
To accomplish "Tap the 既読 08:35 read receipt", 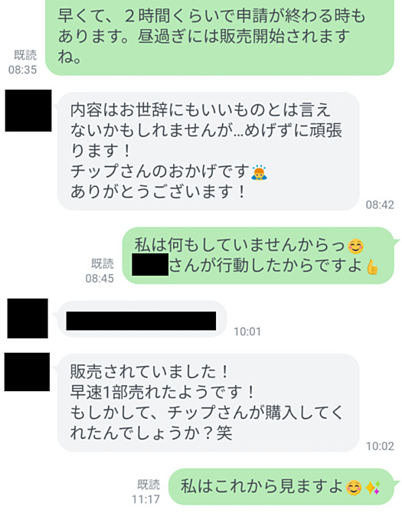I will 22,62.
